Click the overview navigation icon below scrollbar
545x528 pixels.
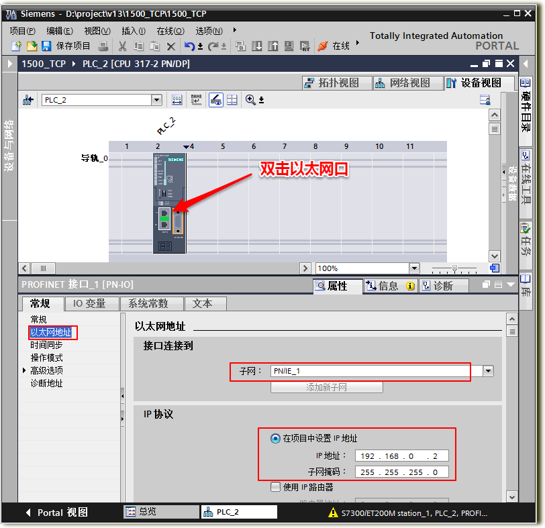click(x=494, y=268)
